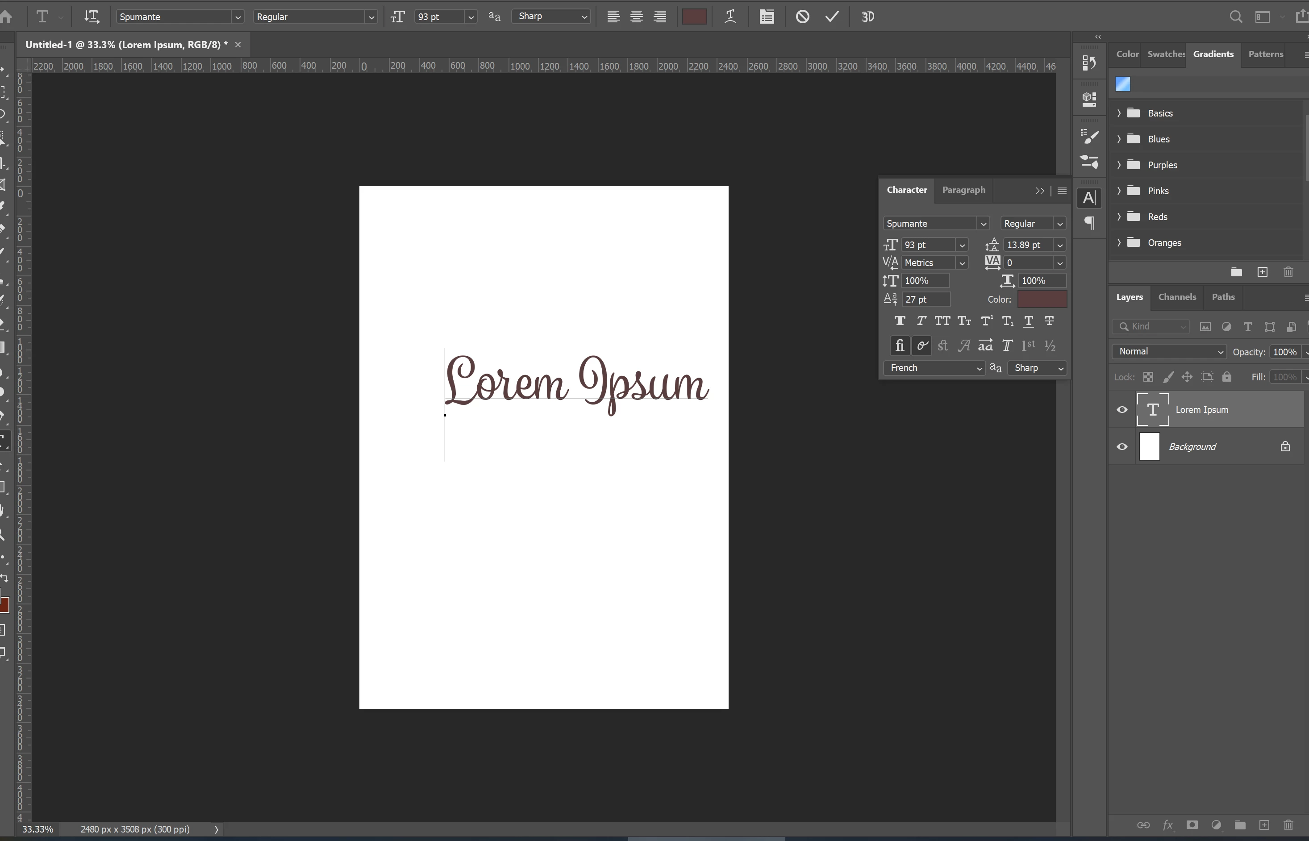Center align the text
Viewport: 1309px width, 841px height.
636,17
